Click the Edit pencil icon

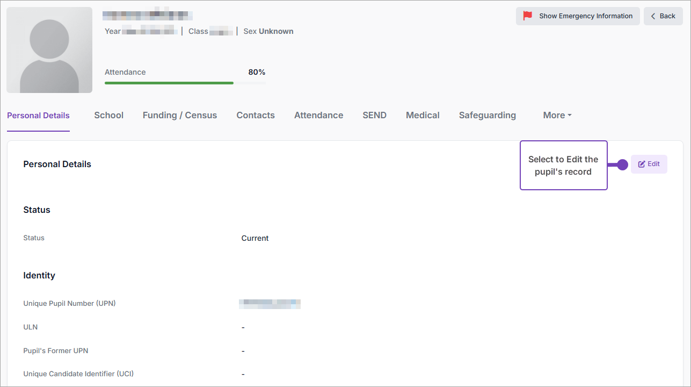click(642, 164)
